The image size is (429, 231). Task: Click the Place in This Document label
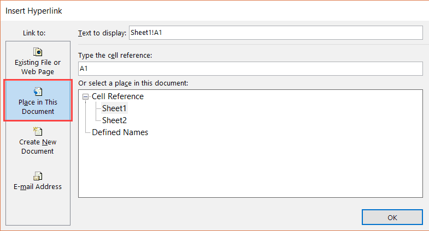tap(38, 107)
